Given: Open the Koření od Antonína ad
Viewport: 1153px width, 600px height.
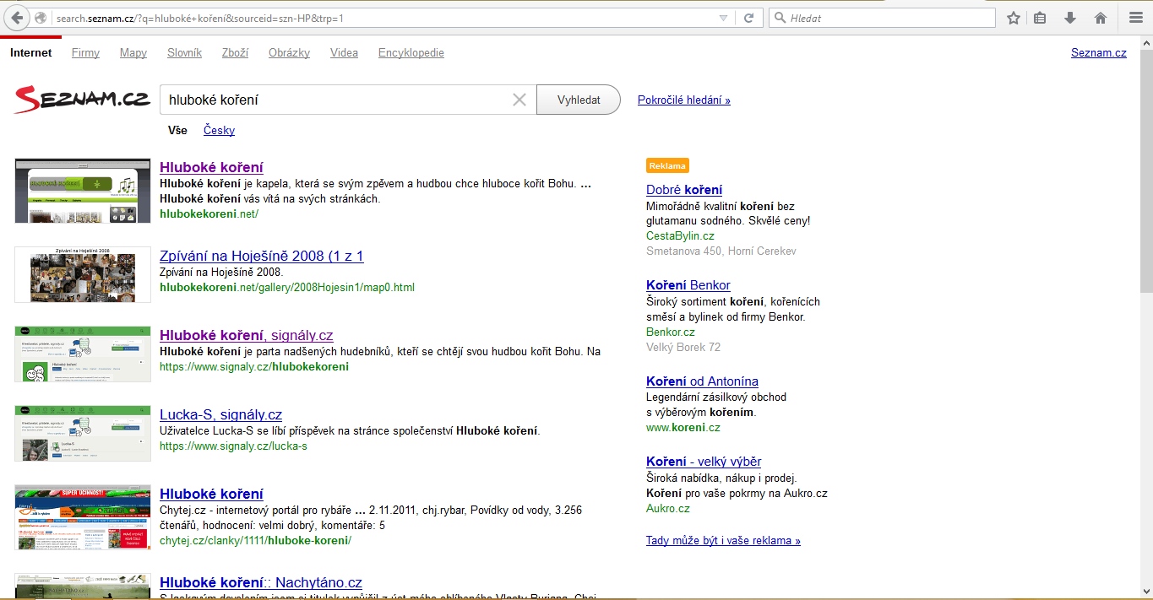Looking at the screenshot, I should tap(702, 381).
